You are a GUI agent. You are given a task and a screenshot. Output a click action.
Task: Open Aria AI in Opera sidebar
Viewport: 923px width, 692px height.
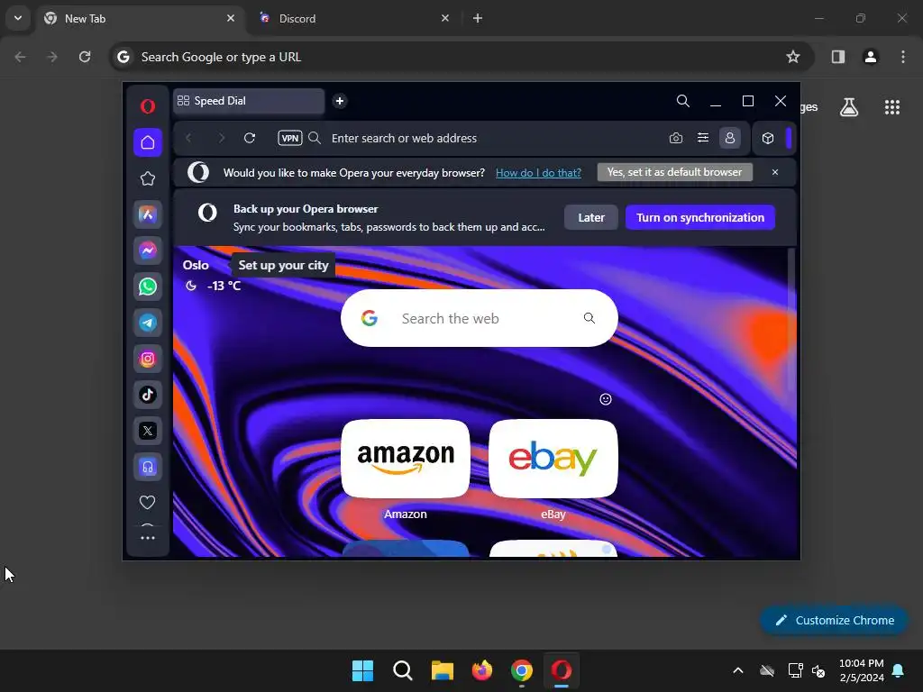pyautogui.click(x=148, y=214)
